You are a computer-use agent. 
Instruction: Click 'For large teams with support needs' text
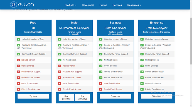click(x=115, y=33)
